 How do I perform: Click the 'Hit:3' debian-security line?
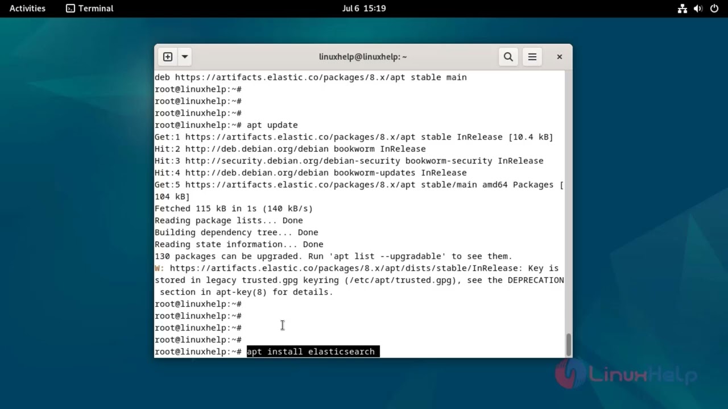(349, 161)
